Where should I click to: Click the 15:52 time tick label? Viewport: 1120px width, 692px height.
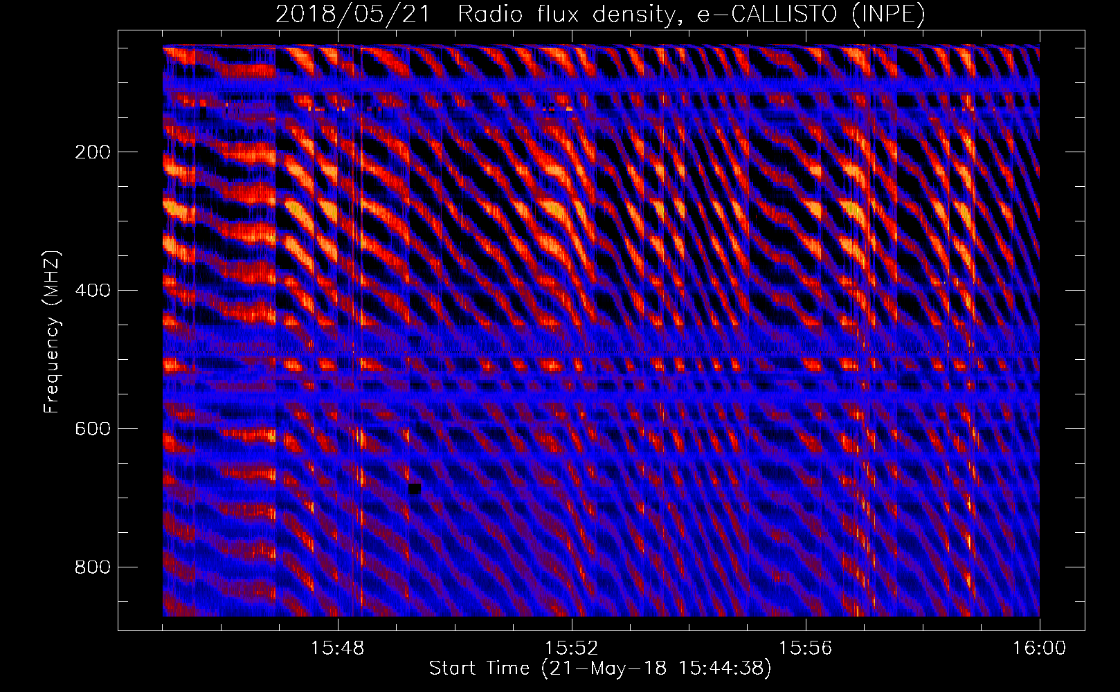click(x=572, y=648)
